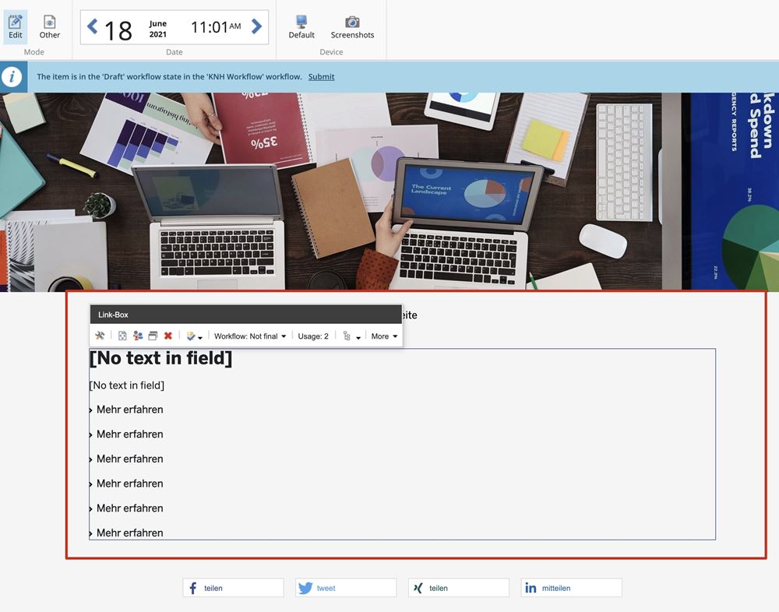Click the Usage: 2 toolbar item
This screenshot has height=612, width=779.
pos(313,336)
